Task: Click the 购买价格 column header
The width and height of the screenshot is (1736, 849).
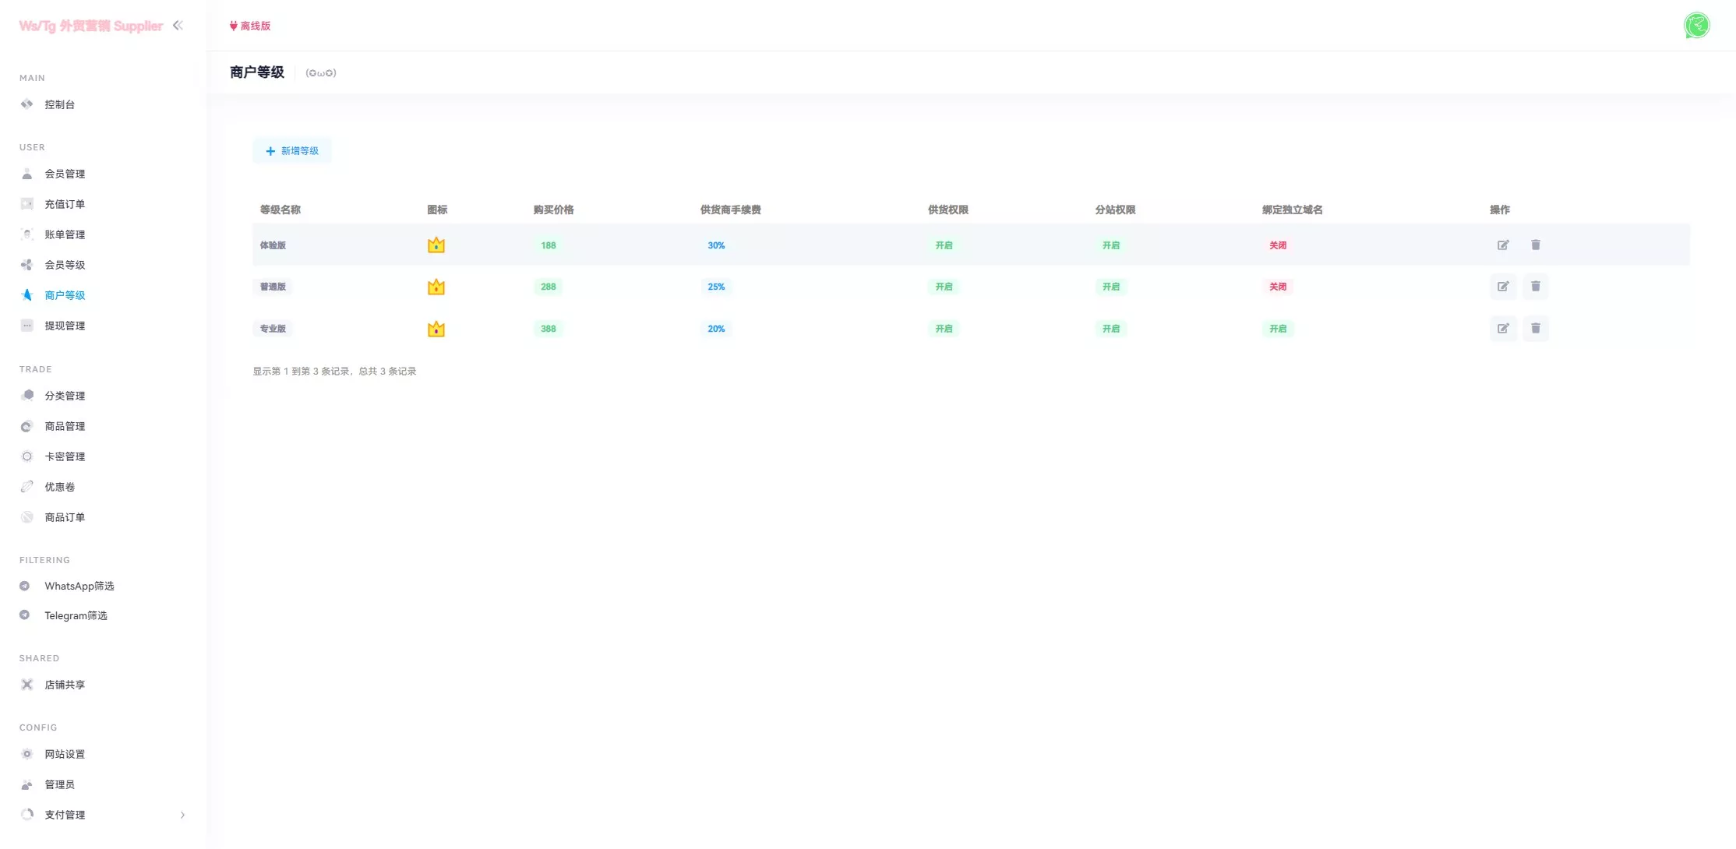Action: click(553, 210)
